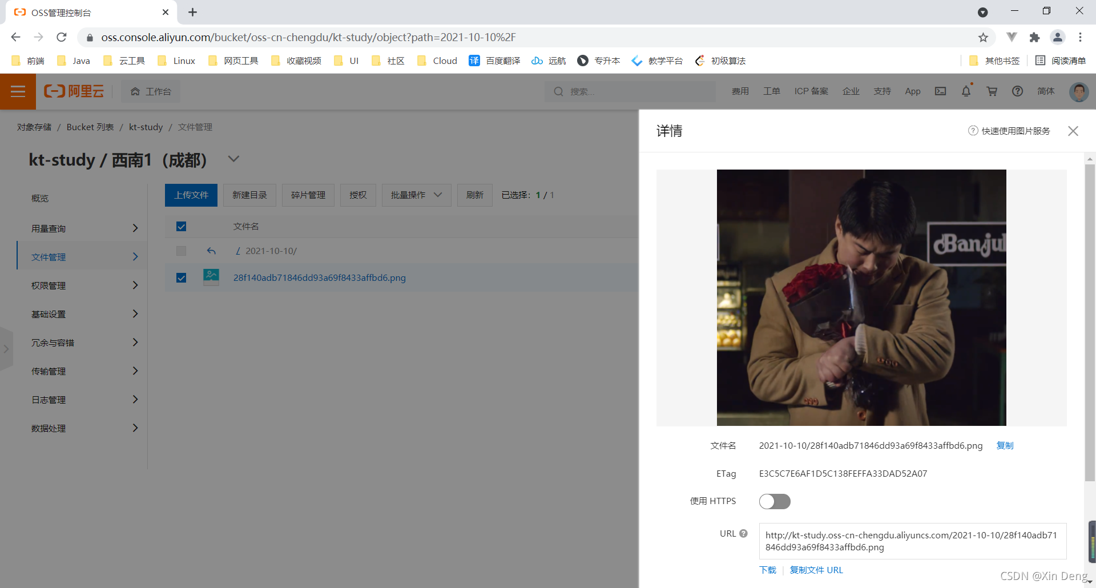Expand the kt-study bucket switcher chevron
This screenshot has width=1096, height=588.
point(233,159)
